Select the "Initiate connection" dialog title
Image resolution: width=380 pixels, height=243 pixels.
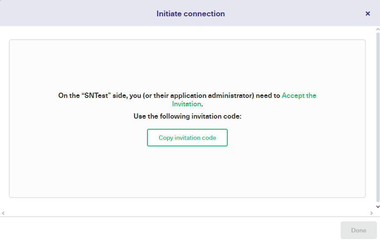click(191, 14)
